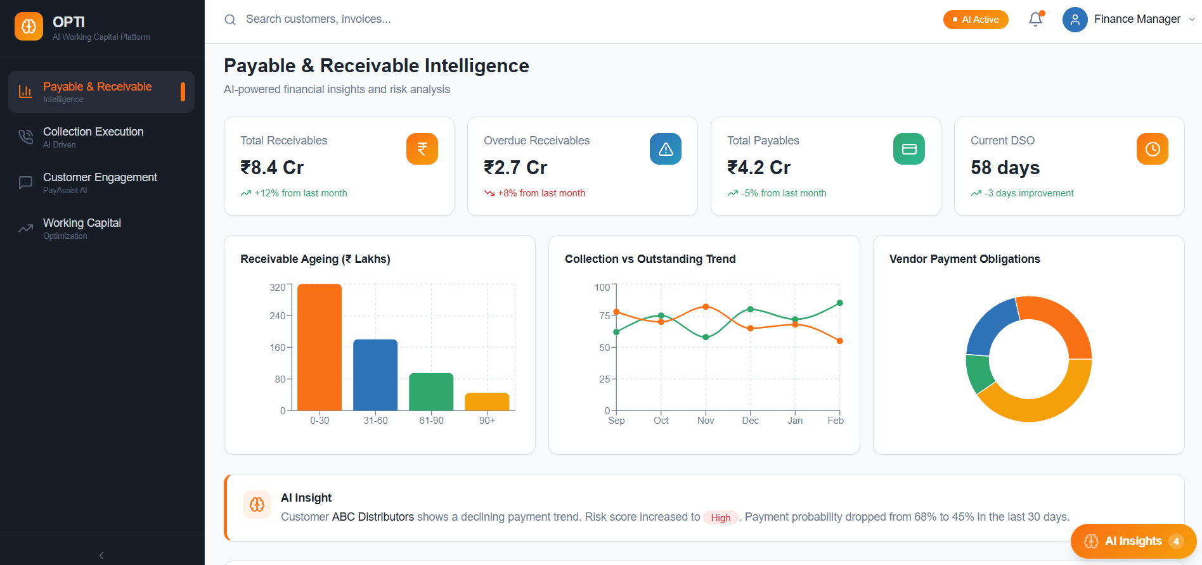The width and height of the screenshot is (1202, 565).
Task: Click the trend arrow beside -5% from last month
Action: 733,193
